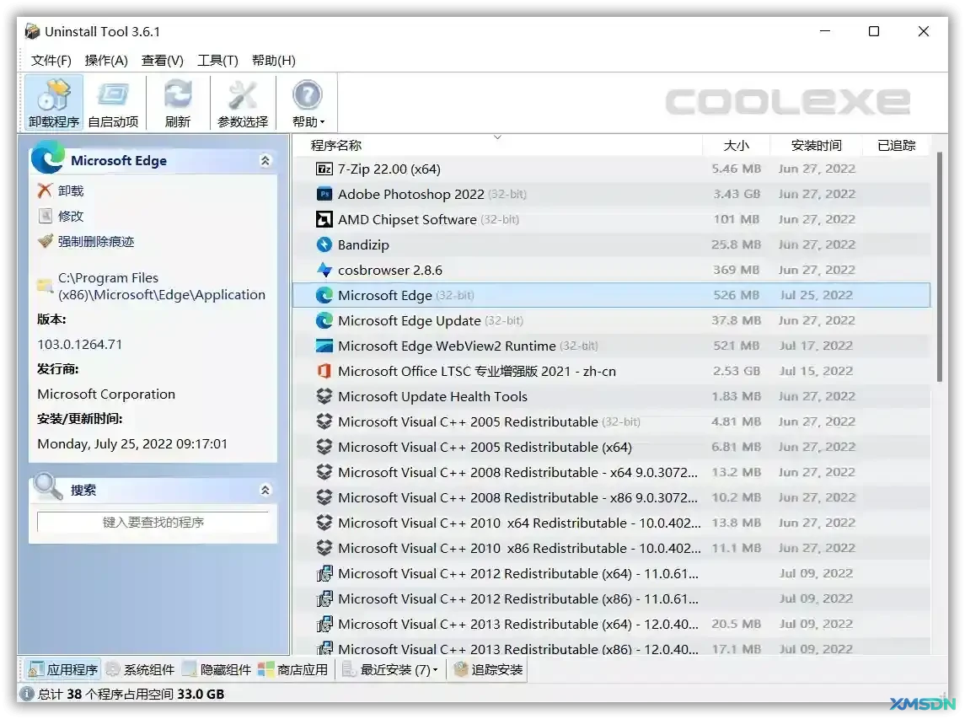Select Visual C++ 2010 x64 Redistributable row
965x719 pixels.
[612, 522]
